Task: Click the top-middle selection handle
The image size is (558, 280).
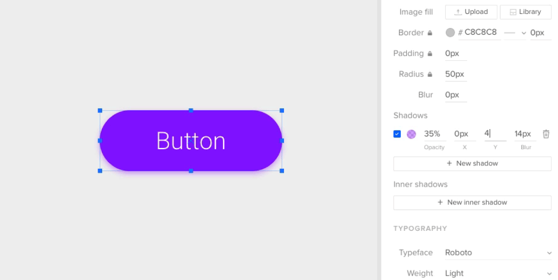Action: (x=191, y=111)
